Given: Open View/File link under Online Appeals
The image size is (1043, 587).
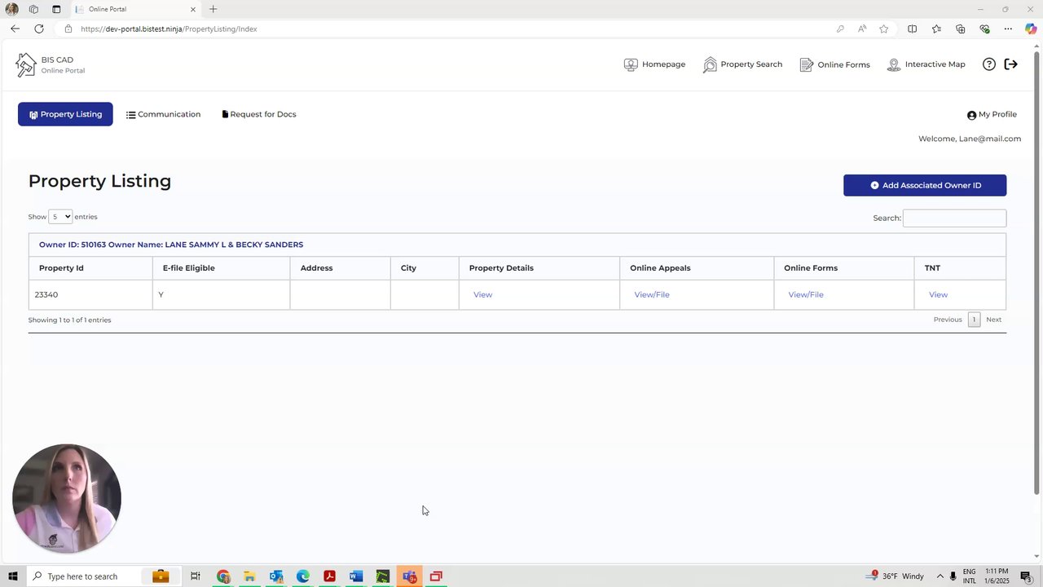Looking at the screenshot, I should click(652, 294).
